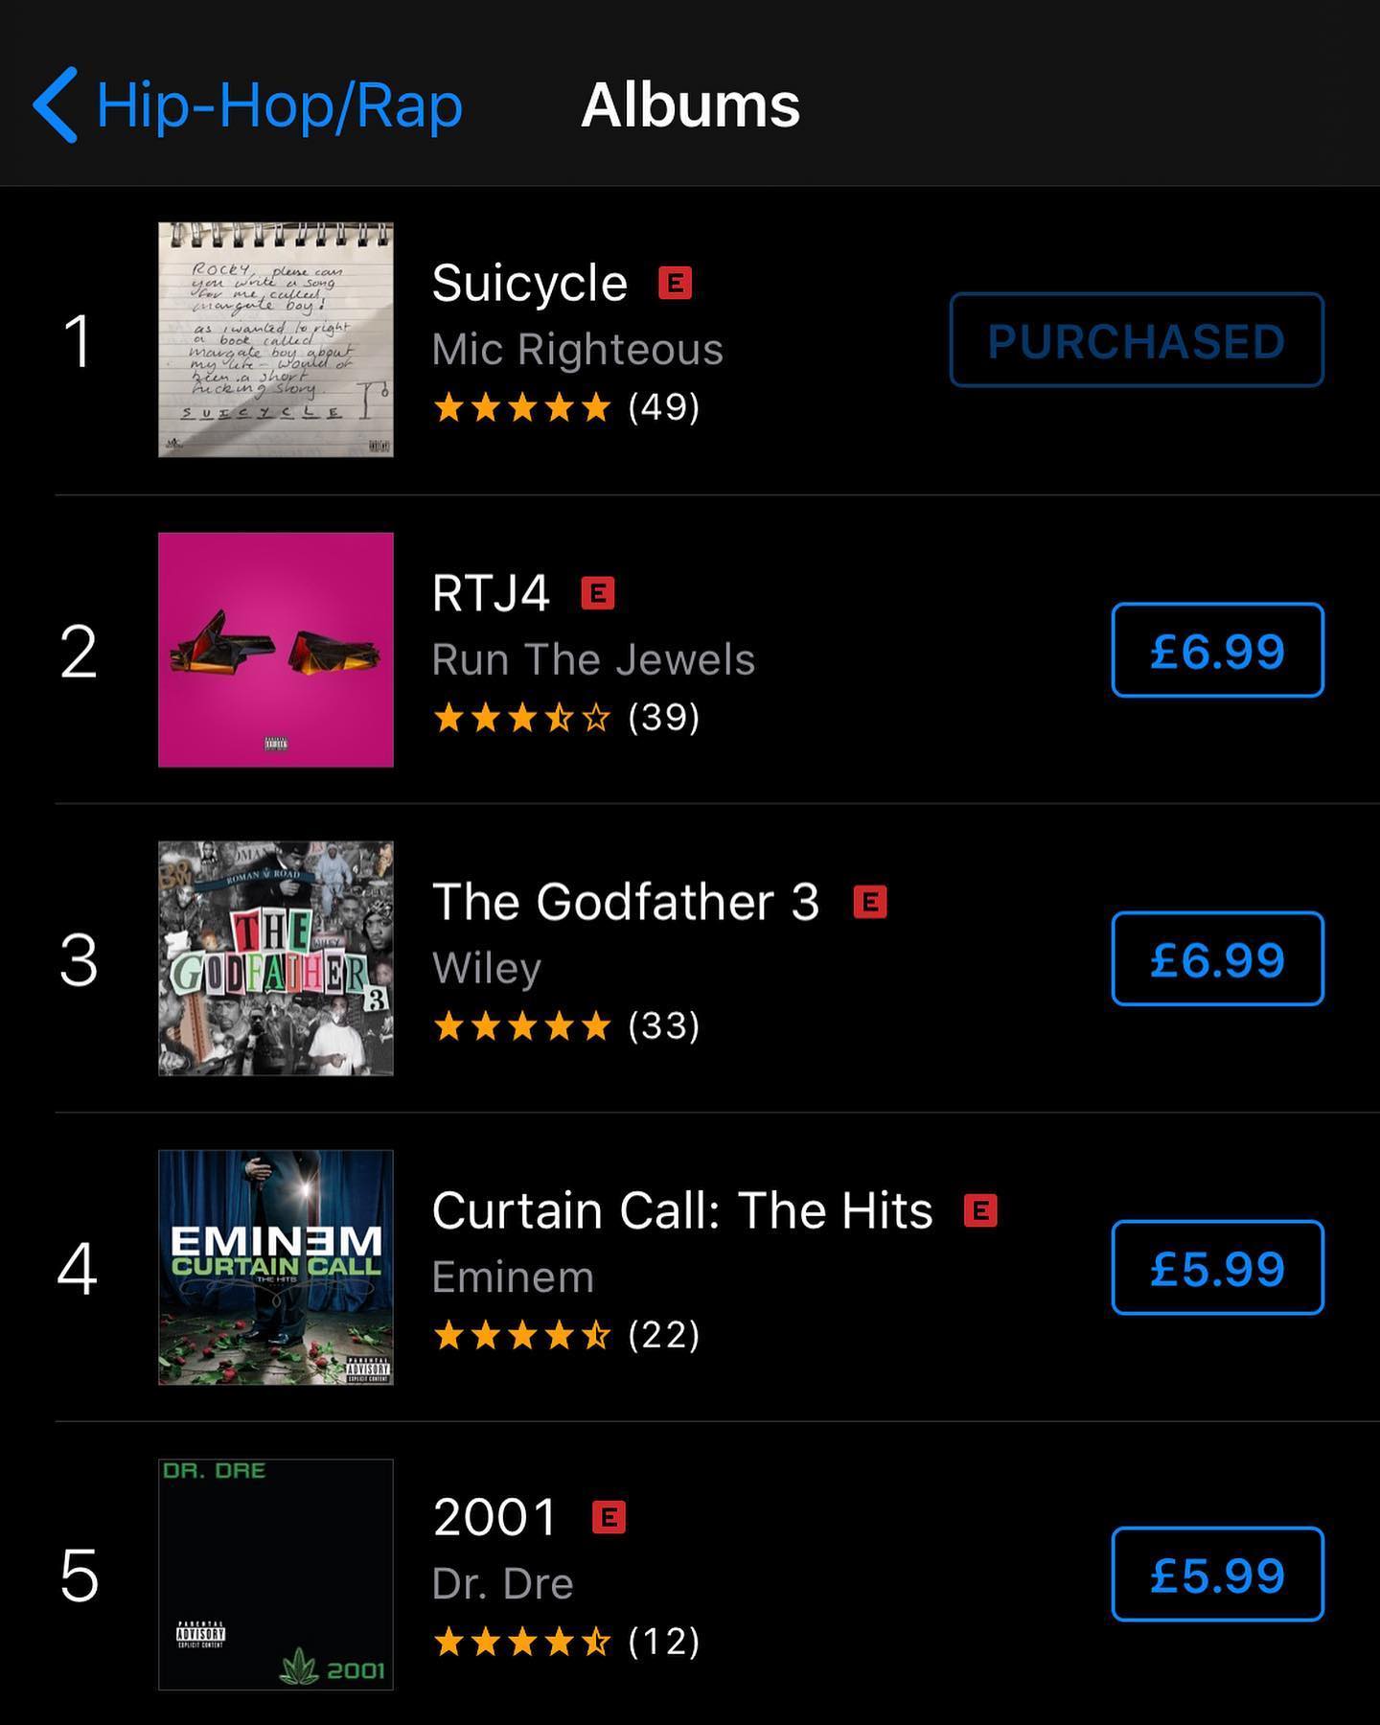Open Suicycle album cover artwork
This screenshot has width=1380, height=1725.
[276, 339]
